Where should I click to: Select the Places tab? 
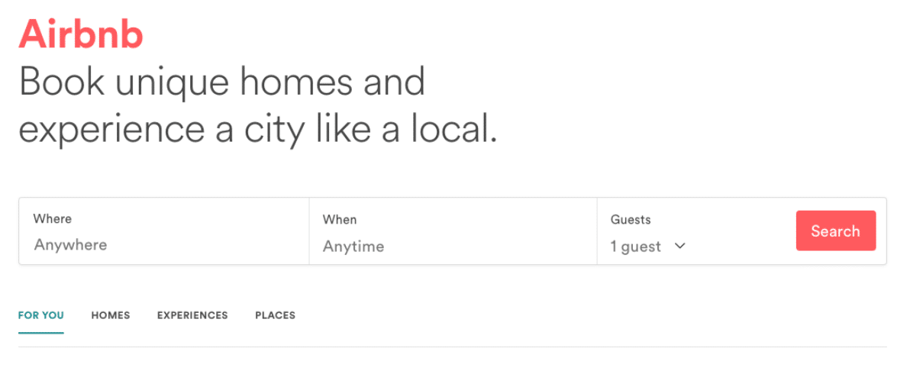coord(275,315)
